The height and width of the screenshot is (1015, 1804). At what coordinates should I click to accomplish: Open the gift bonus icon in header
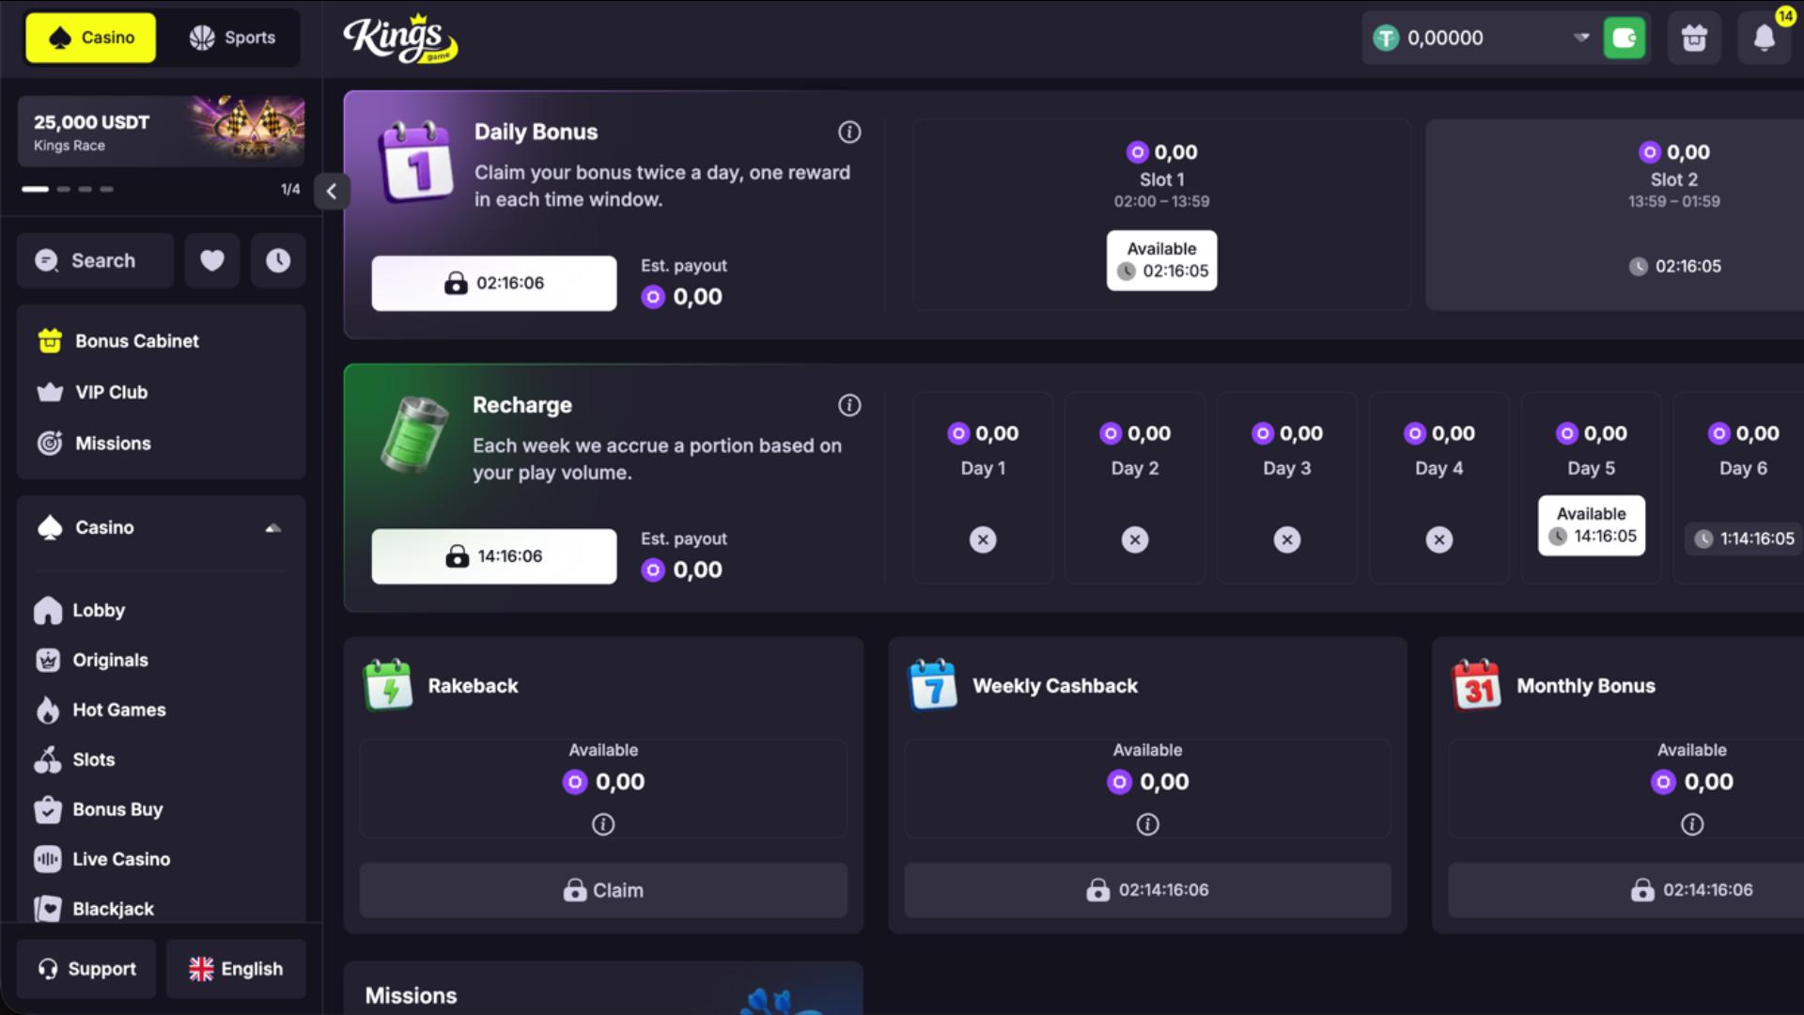(x=1694, y=39)
